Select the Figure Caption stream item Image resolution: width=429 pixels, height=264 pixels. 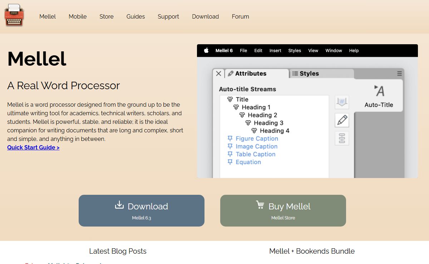point(256,138)
